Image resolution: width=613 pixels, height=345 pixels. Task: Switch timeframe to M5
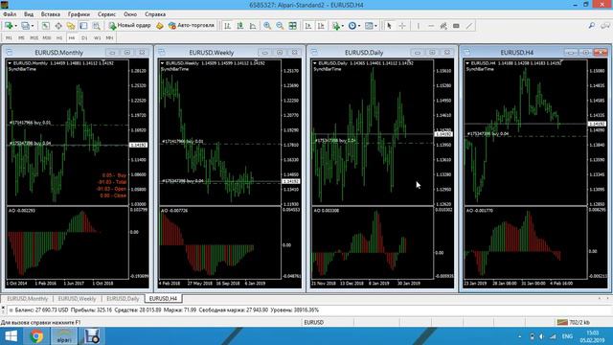click(x=21, y=38)
